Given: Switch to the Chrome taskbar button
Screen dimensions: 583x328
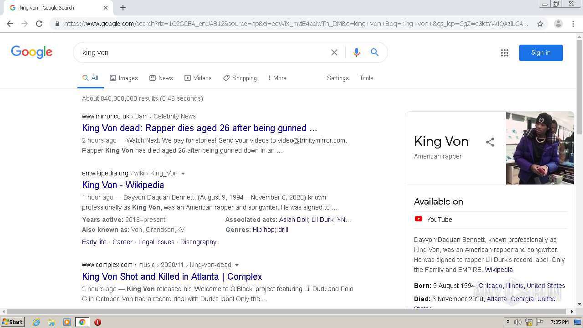Looking at the screenshot, I should pyautogui.click(x=82, y=322).
